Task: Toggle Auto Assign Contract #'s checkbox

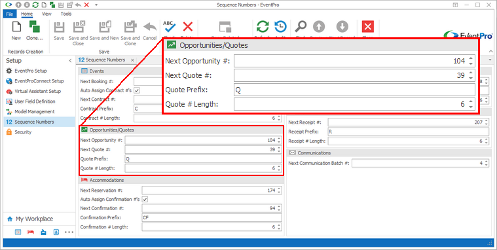Action: (137, 90)
